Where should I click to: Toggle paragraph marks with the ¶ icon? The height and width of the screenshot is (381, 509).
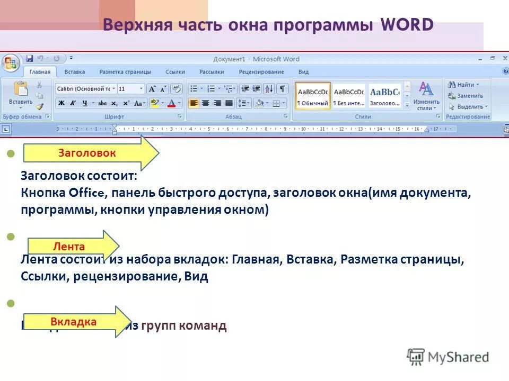(283, 88)
